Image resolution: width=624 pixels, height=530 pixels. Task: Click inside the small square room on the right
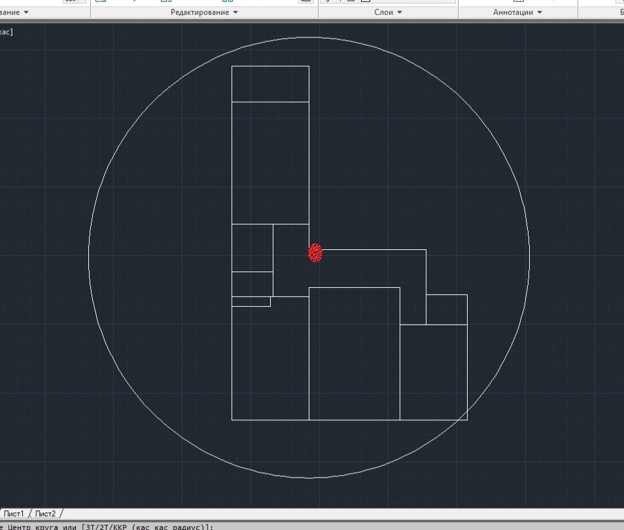pos(446,309)
